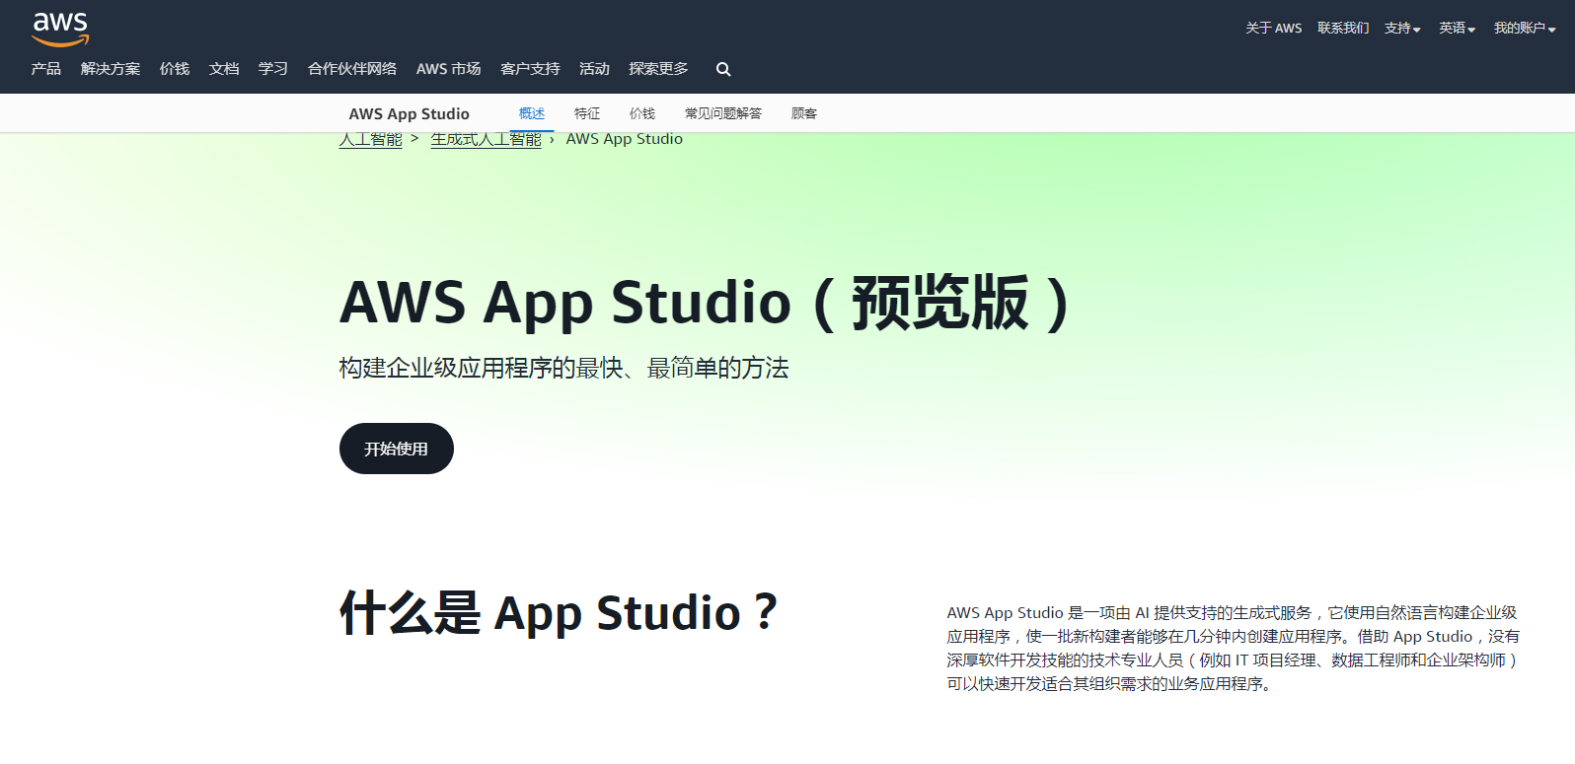
Task: Expand the 支持 dropdown
Action: [x=1401, y=29]
